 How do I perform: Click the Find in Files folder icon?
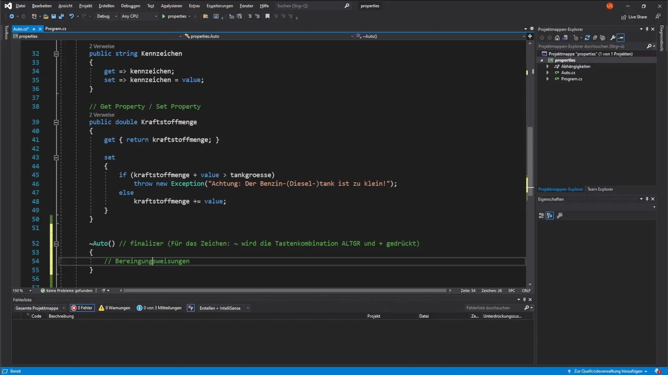[206, 16]
